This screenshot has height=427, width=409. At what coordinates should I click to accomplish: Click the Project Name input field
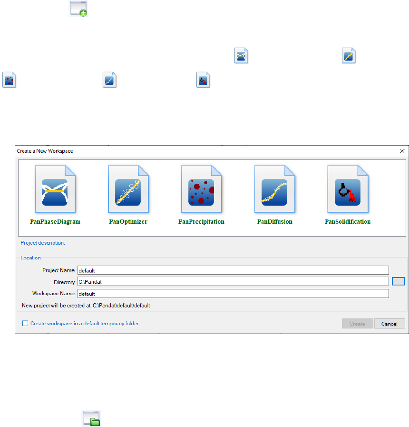[233, 270]
